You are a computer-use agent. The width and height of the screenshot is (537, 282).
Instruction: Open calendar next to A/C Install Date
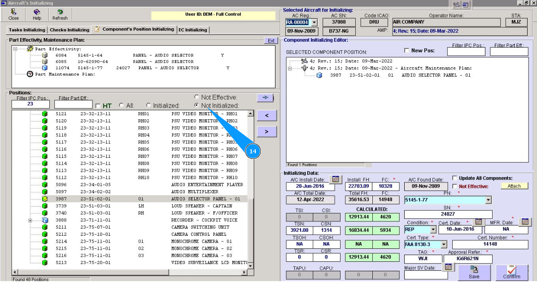[335, 179]
